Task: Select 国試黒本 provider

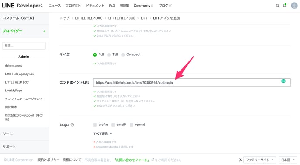Action: pyautogui.click(x=11, y=107)
